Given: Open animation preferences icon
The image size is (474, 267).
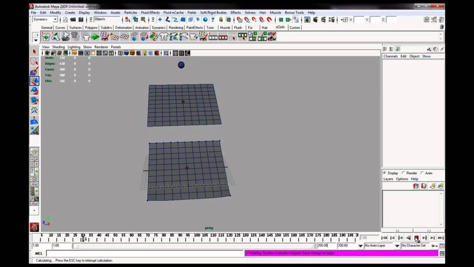Looking at the screenshot, I should tap(442, 246).
